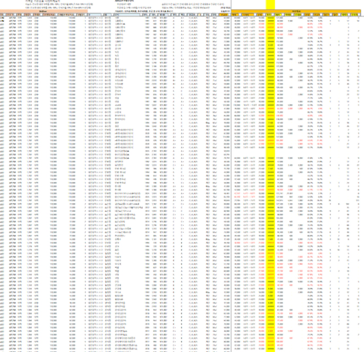This screenshot has width=364, height=352.
Task: Open filter dropdown of yellow-highlighted column header
Action: point(274,15)
